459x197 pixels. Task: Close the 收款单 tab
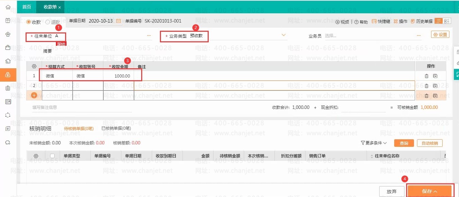click(x=60, y=7)
